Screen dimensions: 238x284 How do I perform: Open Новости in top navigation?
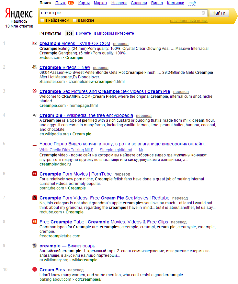[119, 3]
